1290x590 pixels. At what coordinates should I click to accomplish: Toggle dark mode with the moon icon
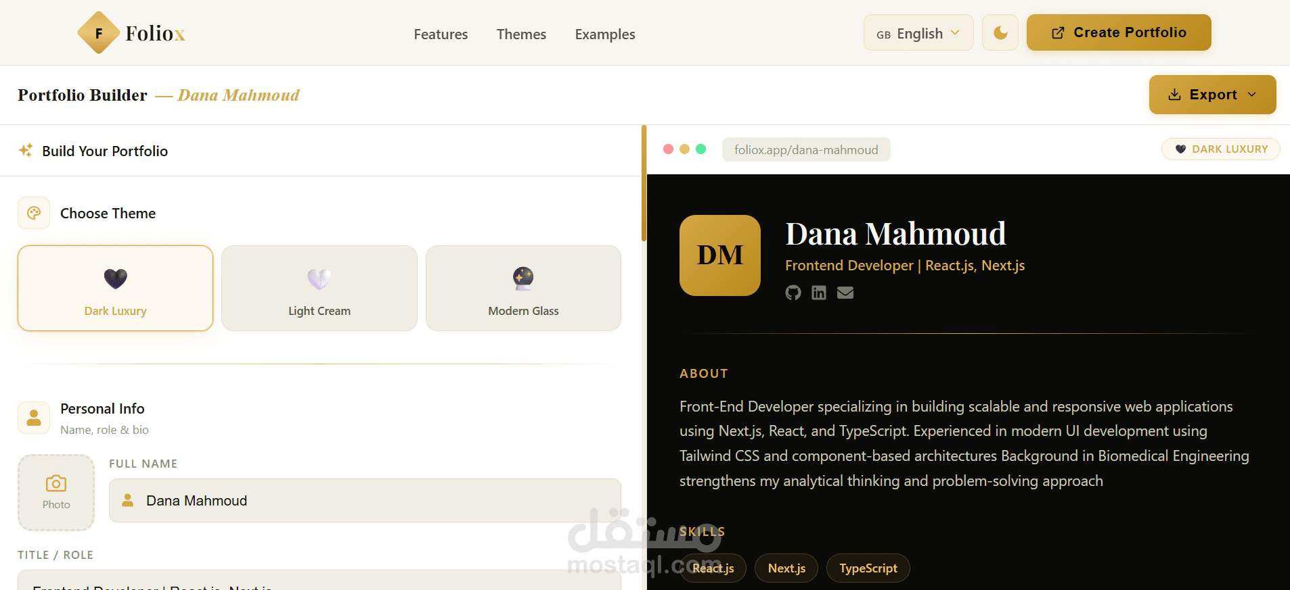coord(1000,32)
